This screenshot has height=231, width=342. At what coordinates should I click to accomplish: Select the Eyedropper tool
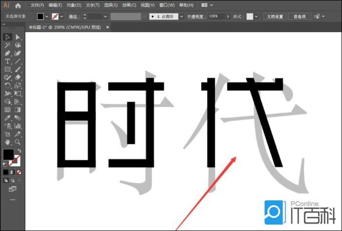(7, 118)
